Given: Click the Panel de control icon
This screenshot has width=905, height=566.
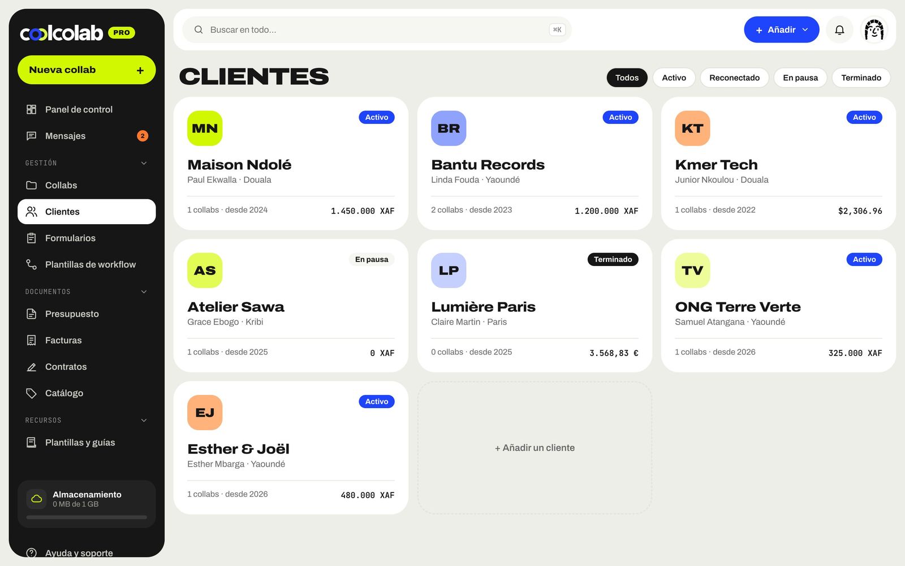Looking at the screenshot, I should [32, 109].
